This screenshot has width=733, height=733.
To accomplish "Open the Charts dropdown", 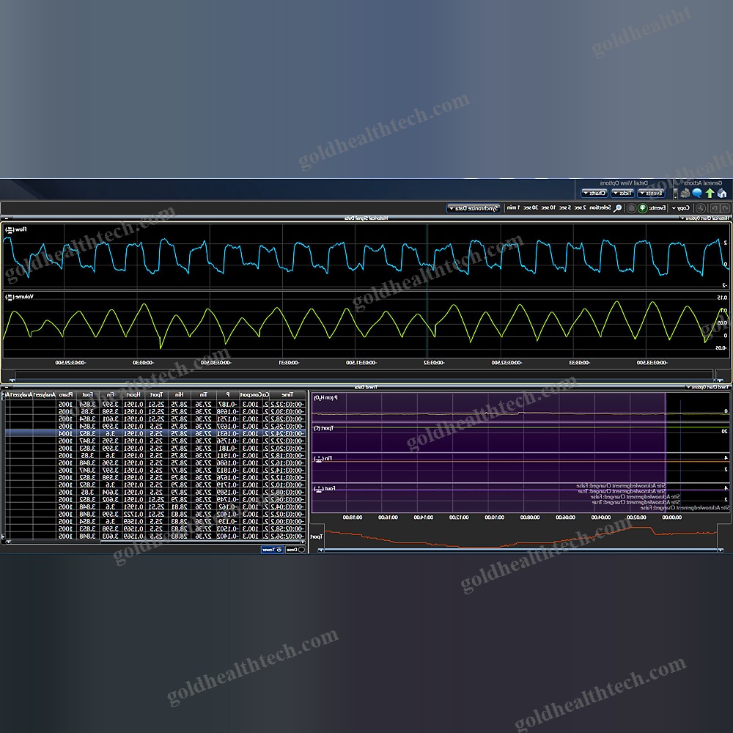I will click(x=594, y=193).
